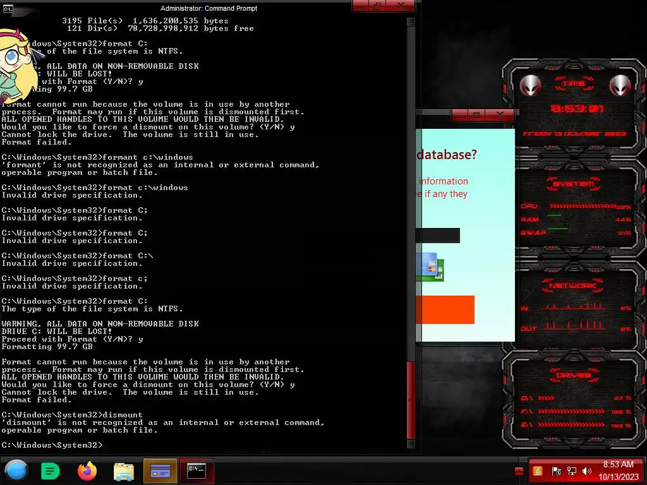Click the 'format C:\' command line
The width and height of the screenshot is (647, 485).
click(77, 256)
